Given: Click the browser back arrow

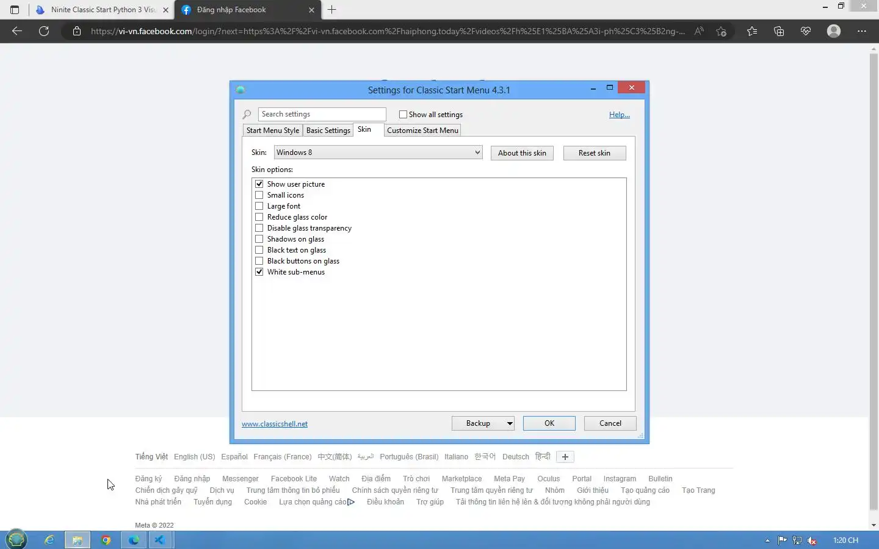Looking at the screenshot, I should tap(17, 31).
